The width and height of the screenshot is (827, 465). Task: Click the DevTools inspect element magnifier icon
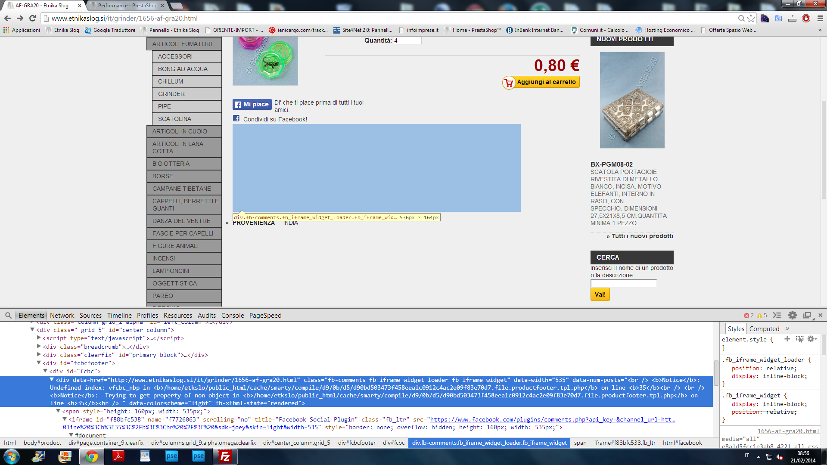(x=8, y=316)
